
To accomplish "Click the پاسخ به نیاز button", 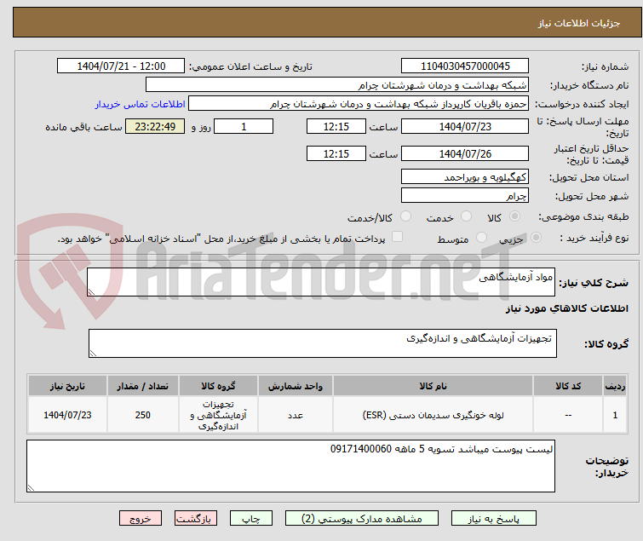I will pyautogui.click(x=494, y=519).
